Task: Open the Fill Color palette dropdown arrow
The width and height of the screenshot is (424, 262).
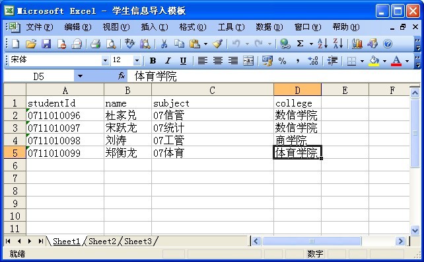Action: point(384,61)
